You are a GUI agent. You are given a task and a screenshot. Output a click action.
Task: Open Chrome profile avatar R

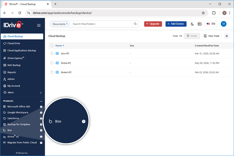[224, 13]
